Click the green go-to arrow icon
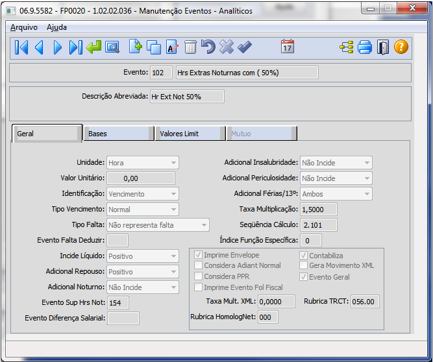 click(x=94, y=47)
